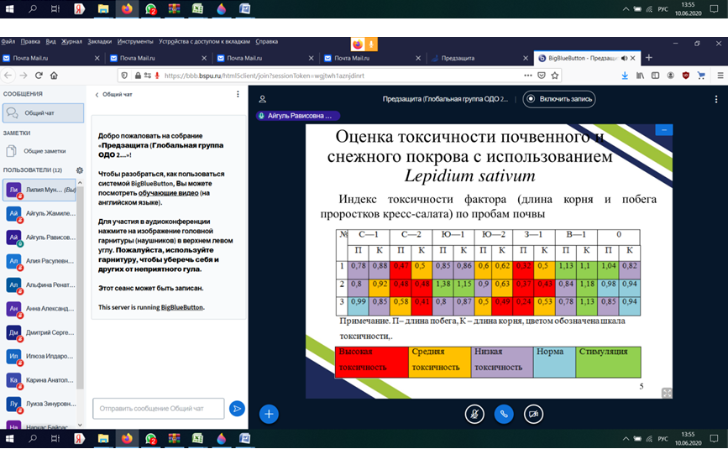Open the conference options three-dot menu

(x=716, y=99)
